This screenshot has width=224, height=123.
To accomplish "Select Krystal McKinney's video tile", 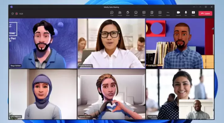I will tap(111, 43).
